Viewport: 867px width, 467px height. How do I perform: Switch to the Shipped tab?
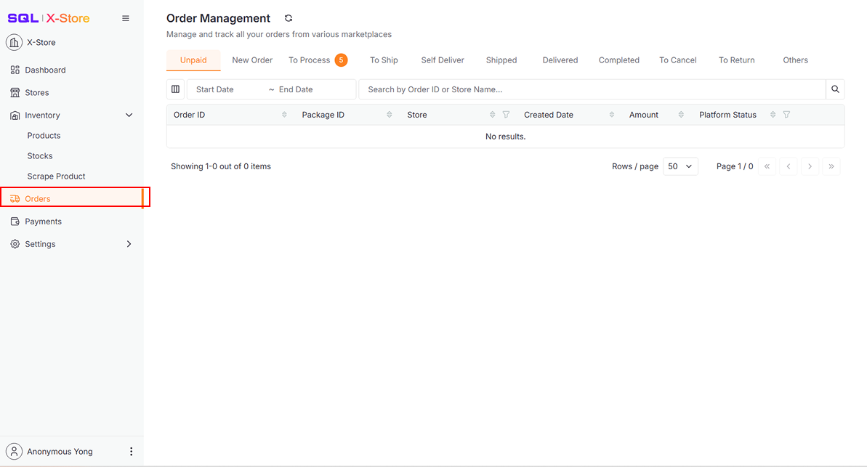pyautogui.click(x=501, y=60)
